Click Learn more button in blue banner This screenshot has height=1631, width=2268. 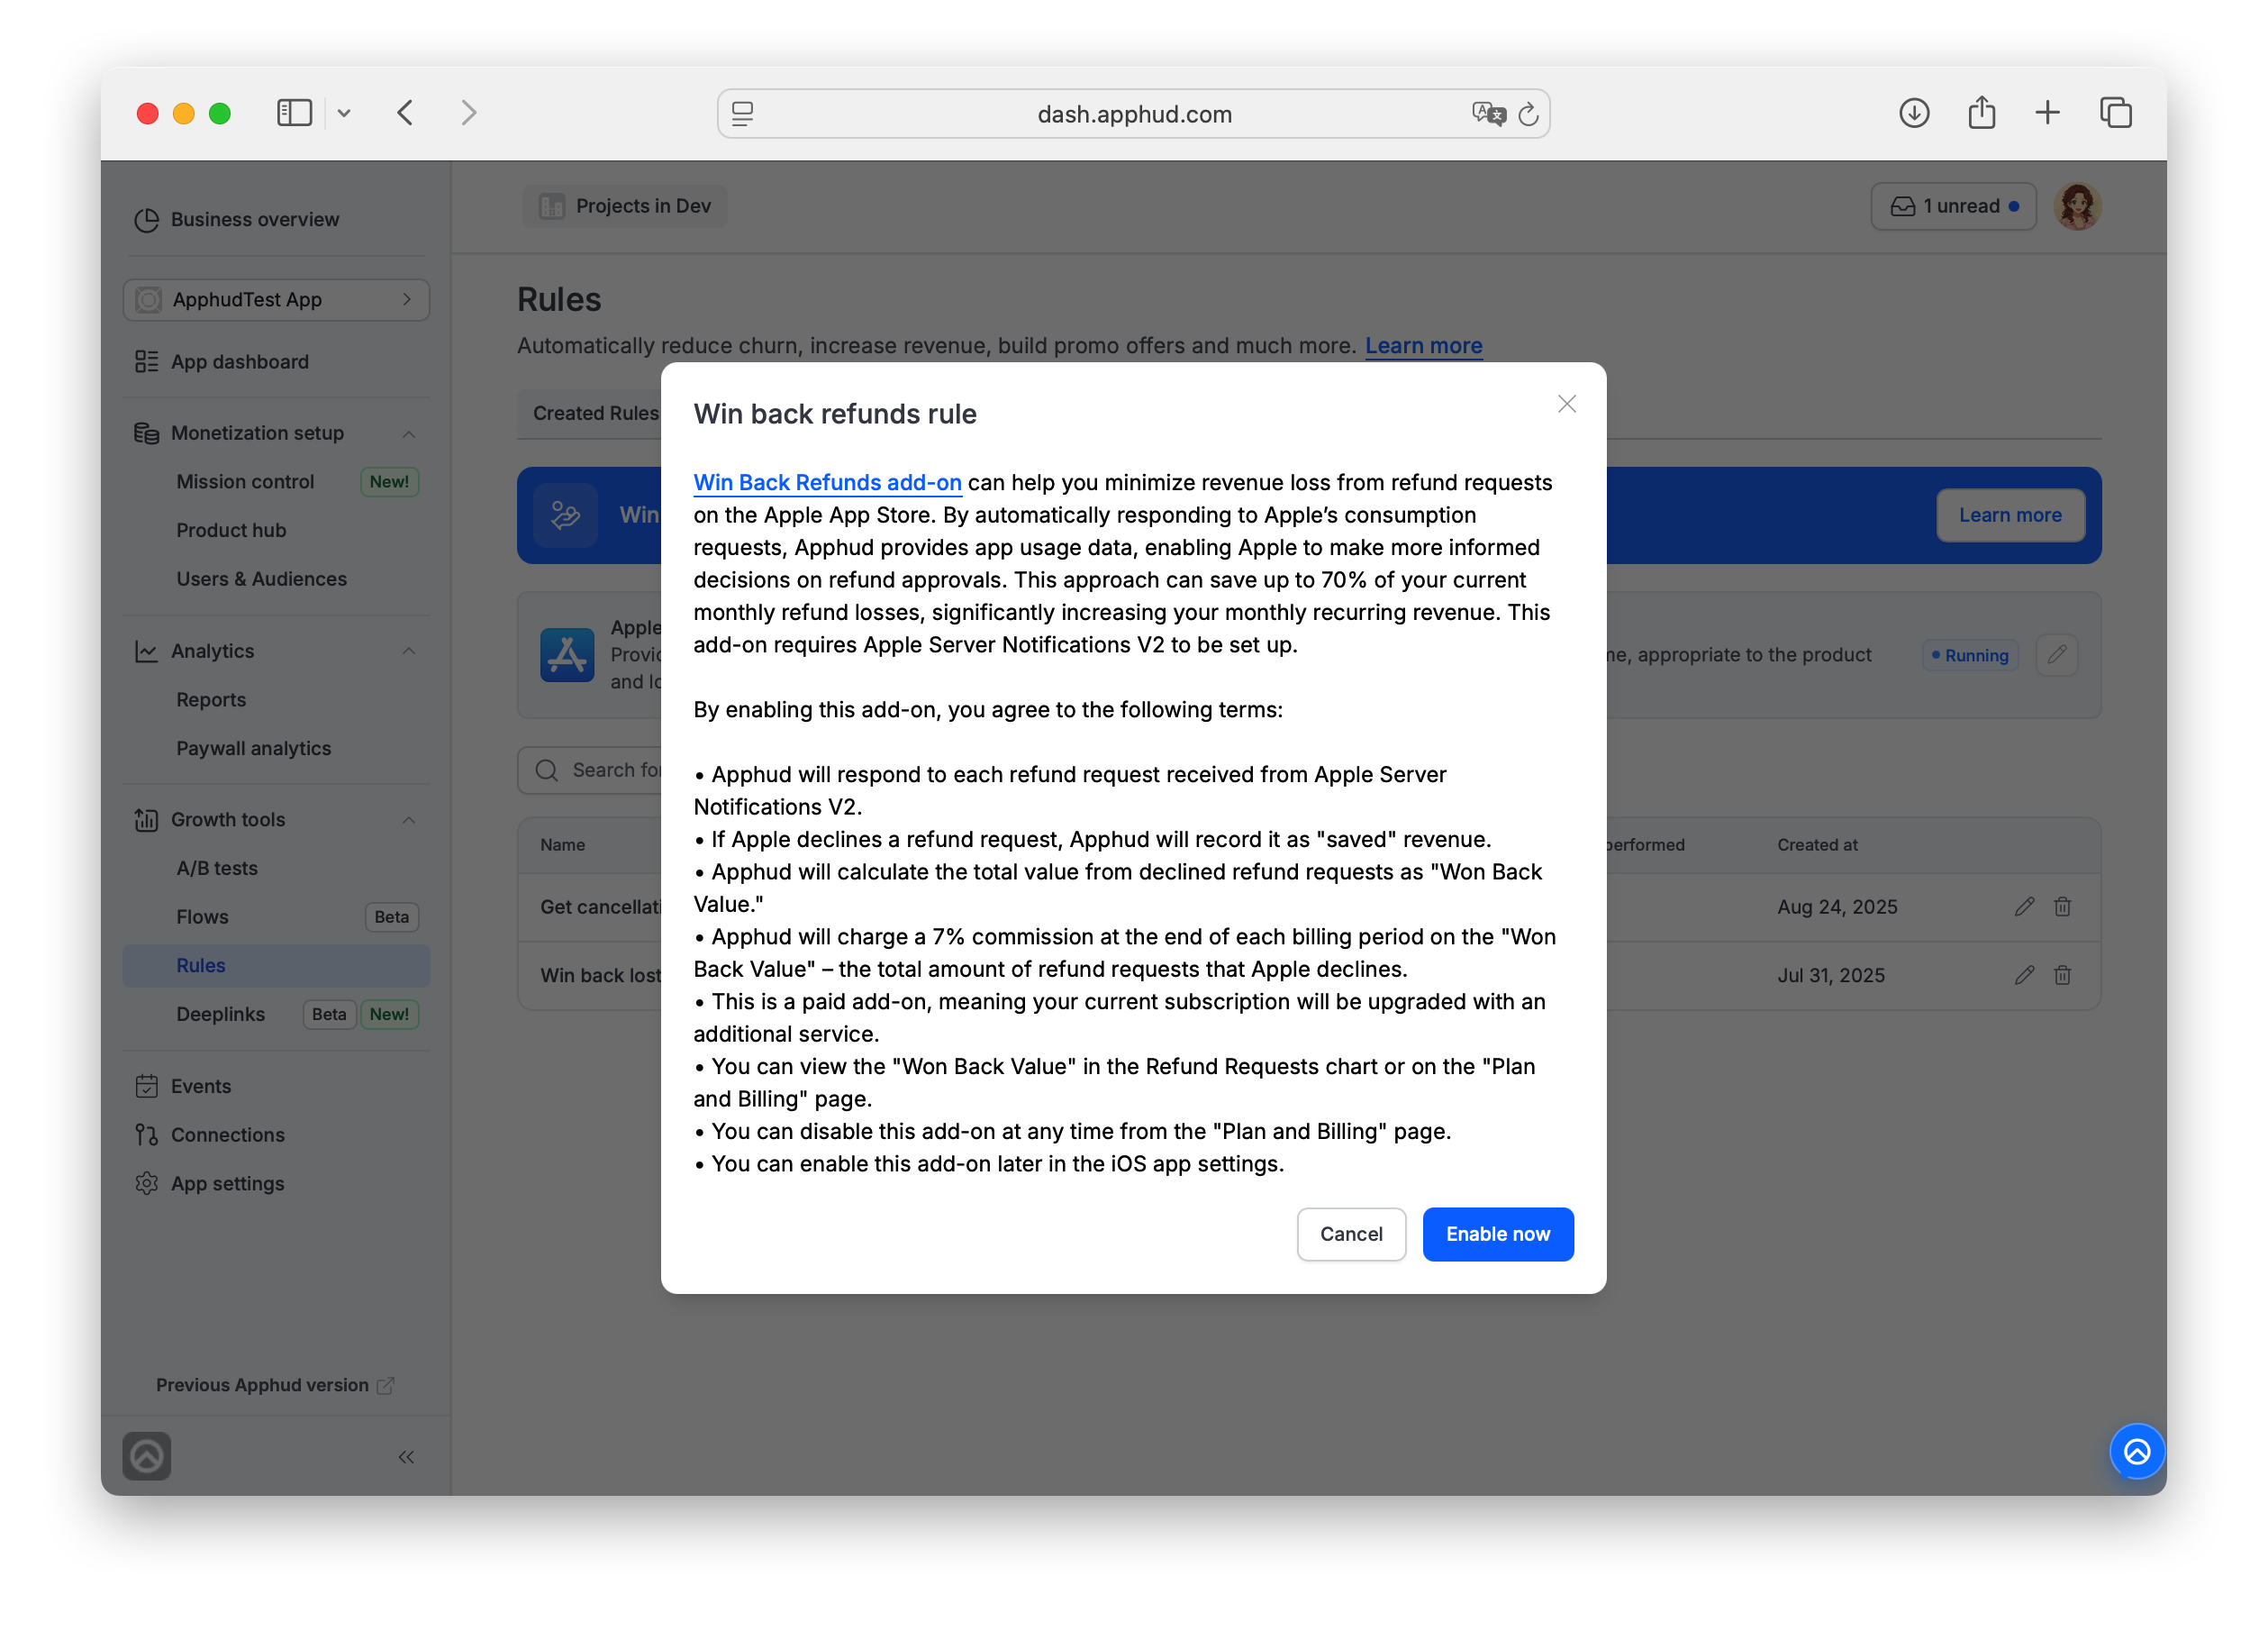(2010, 515)
